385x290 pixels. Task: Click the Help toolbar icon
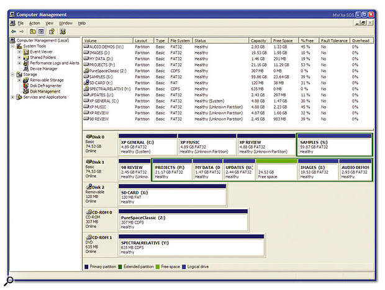pos(52,32)
